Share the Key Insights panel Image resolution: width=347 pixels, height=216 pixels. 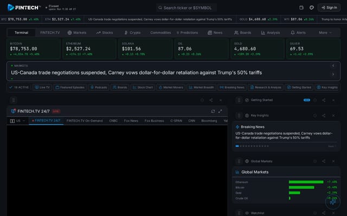(324, 116)
